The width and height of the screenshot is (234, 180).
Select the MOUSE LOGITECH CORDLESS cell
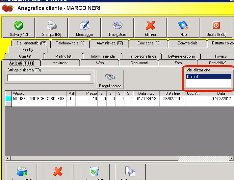[x=39, y=99]
